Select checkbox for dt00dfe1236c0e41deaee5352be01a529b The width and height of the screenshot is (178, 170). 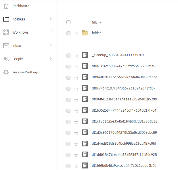[68, 100]
